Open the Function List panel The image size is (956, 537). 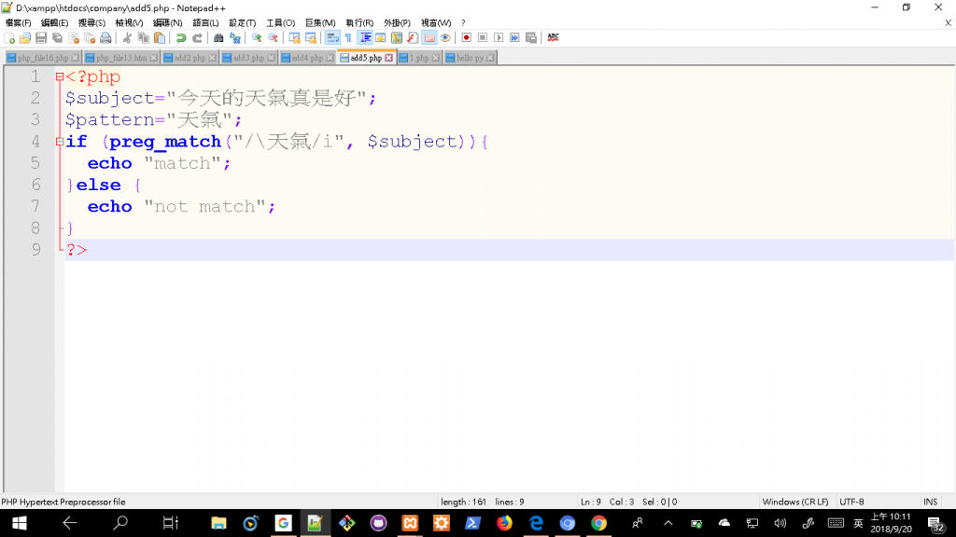[x=413, y=37]
